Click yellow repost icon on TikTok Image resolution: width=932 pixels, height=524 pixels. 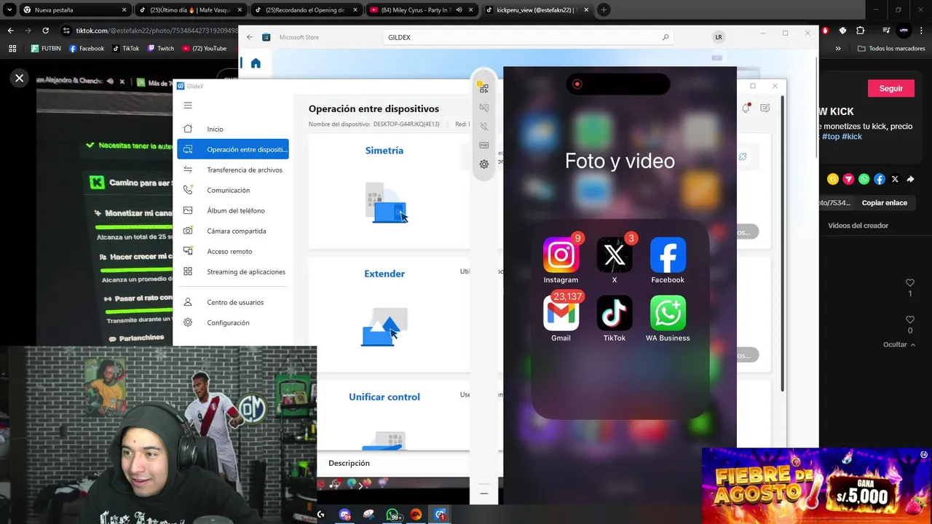tap(833, 179)
